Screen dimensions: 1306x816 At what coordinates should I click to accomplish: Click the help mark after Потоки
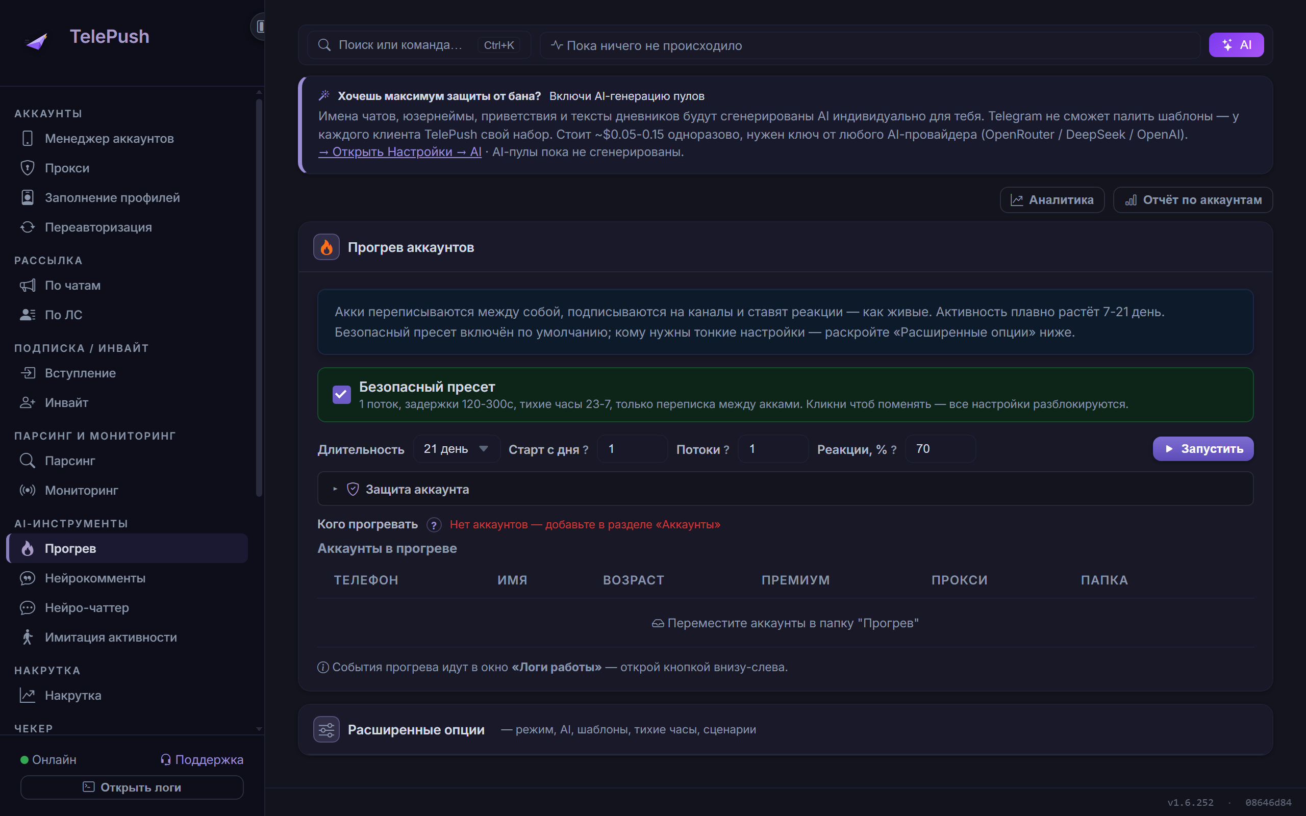point(726,449)
